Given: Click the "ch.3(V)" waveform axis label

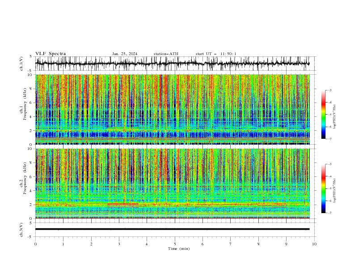Looking at the screenshot, I should [21, 230].
